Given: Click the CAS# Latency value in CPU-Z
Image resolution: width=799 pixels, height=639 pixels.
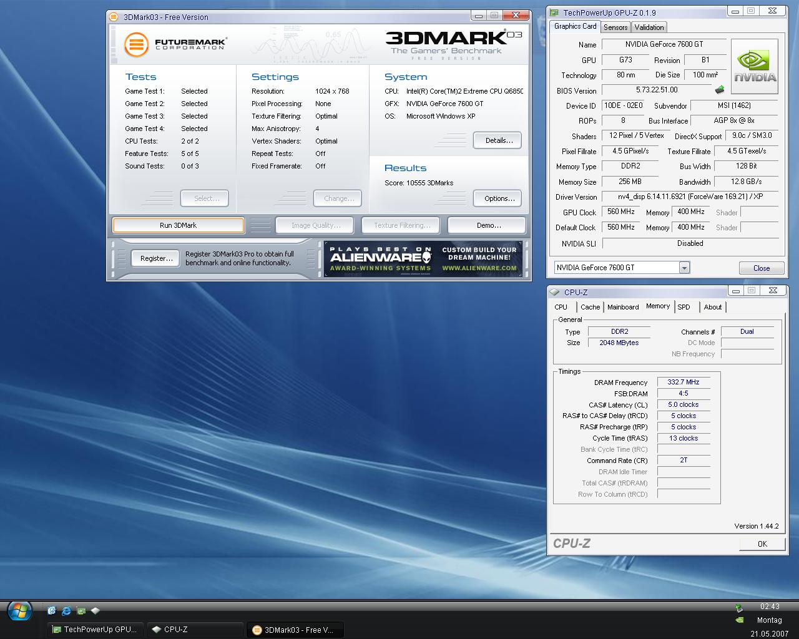Looking at the screenshot, I should 683,404.
